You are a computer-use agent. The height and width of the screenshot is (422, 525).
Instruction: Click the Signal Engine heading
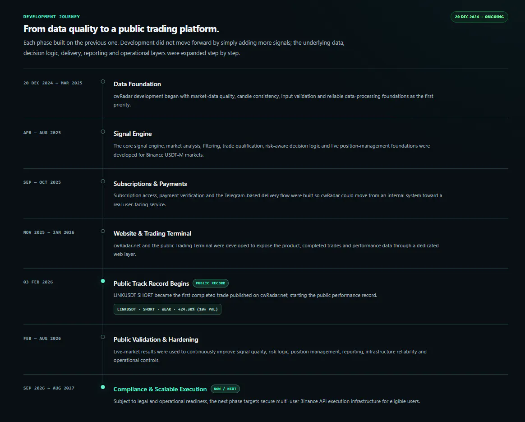tap(133, 134)
